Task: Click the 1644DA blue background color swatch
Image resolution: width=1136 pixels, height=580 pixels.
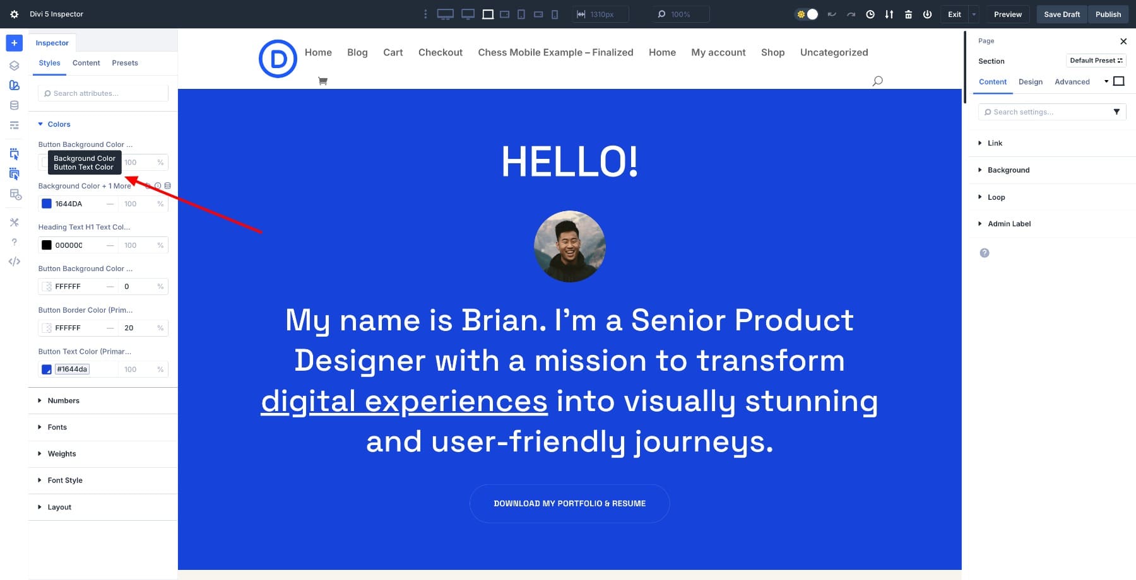Action: (47, 204)
